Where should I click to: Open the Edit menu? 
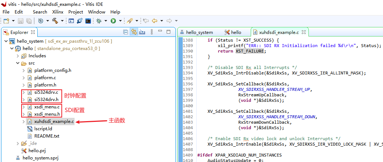[19, 12]
